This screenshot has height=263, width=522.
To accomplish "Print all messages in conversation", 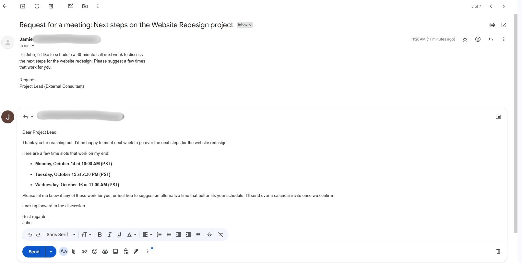I will pyautogui.click(x=492, y=25).
